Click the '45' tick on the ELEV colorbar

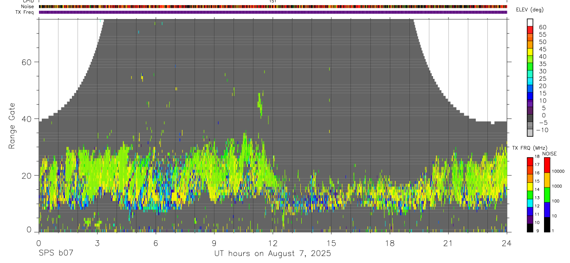tap(542, 49)
